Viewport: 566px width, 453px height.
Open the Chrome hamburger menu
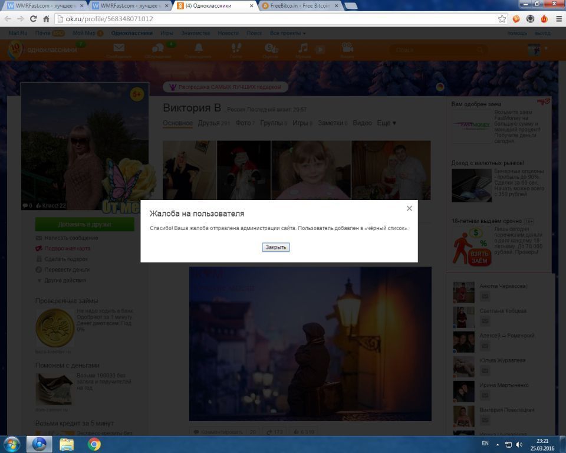tap(559, 19)
